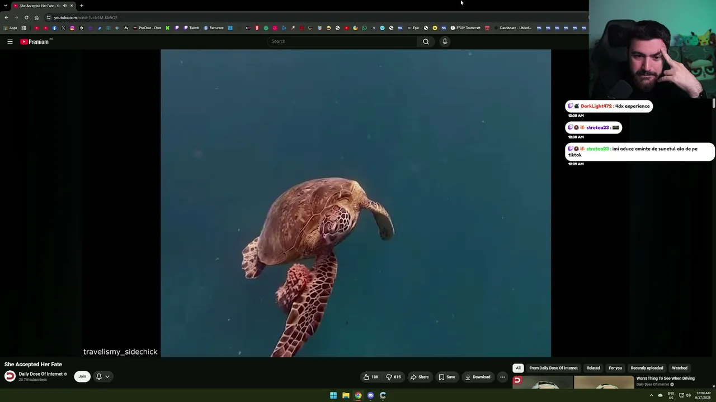Open Discord from the taskbar
This screenshot has width=716, height=402.
tap(370, 395)
